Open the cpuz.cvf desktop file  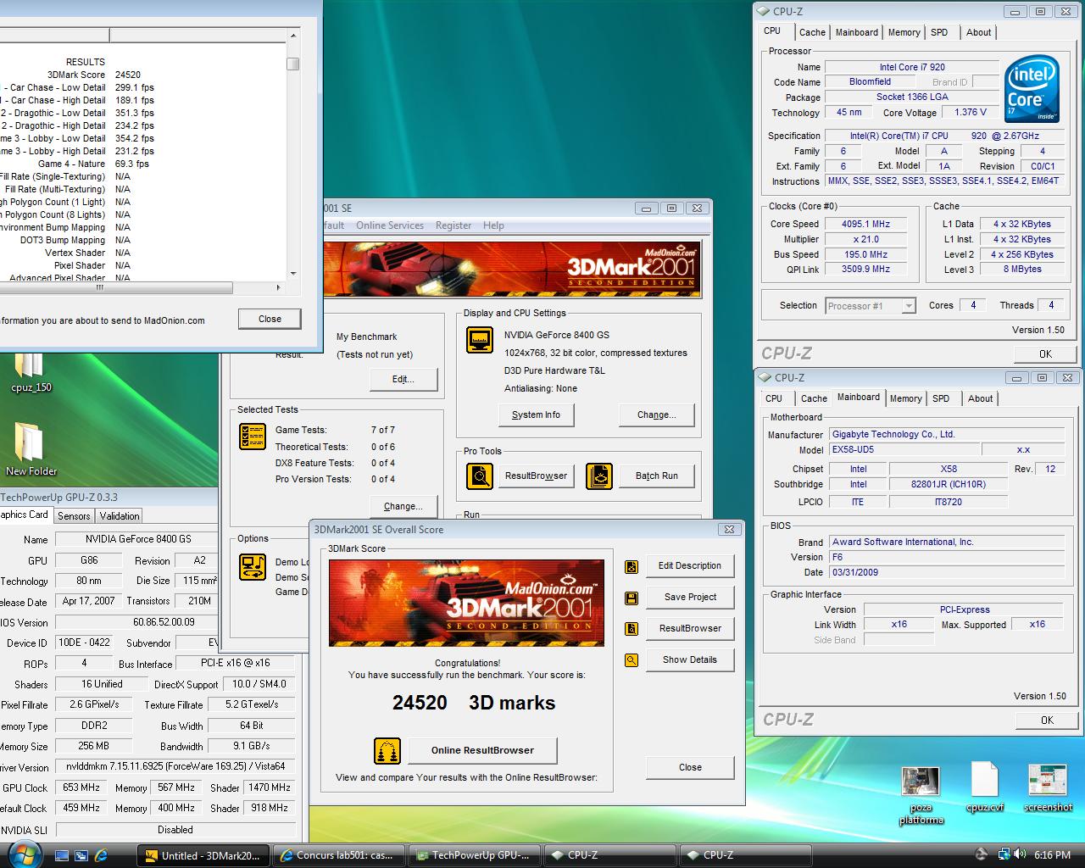[984, 787]
